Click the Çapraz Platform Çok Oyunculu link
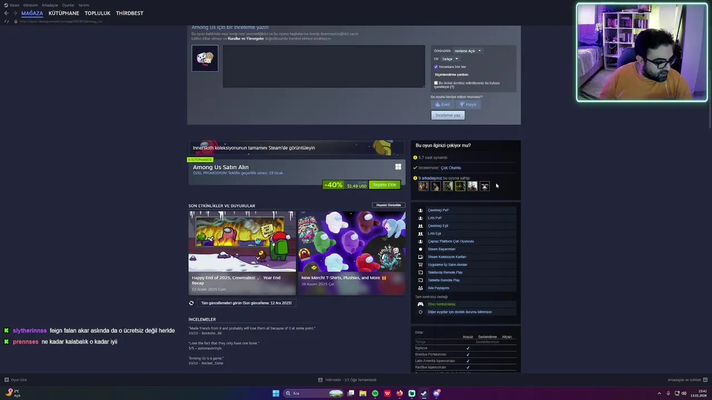Screen dimensions: 712x400 coord(451,242)
